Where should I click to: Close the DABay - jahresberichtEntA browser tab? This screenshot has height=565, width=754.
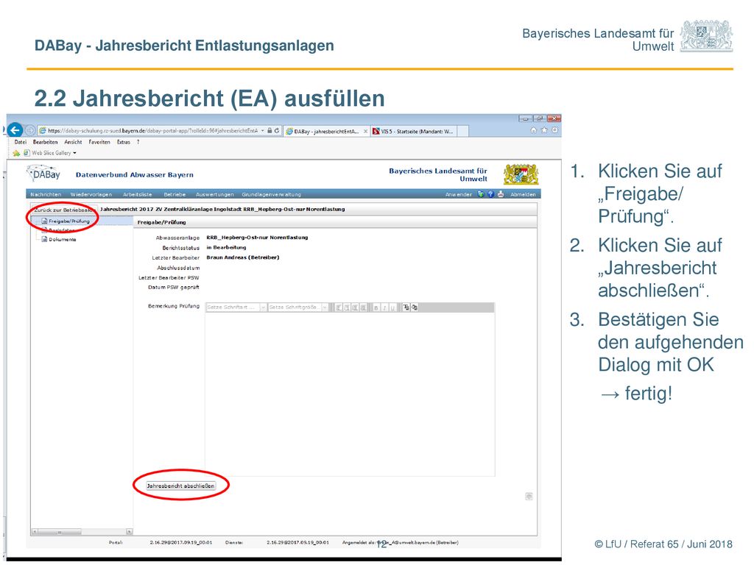pos(365,131)
